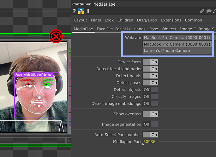Switch to the Image C tab
Screen dimensions: 216x157
coord(188,29)
